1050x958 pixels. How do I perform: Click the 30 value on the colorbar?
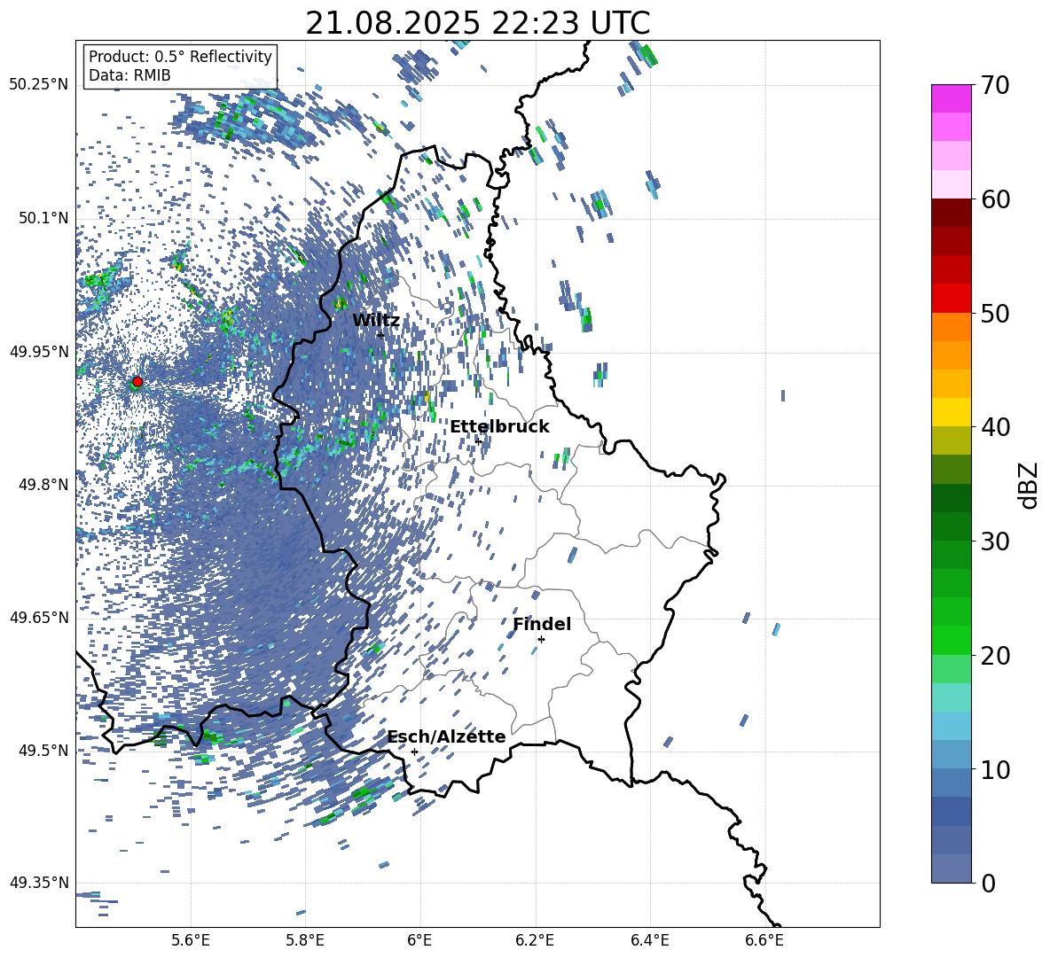coord(995,541)
